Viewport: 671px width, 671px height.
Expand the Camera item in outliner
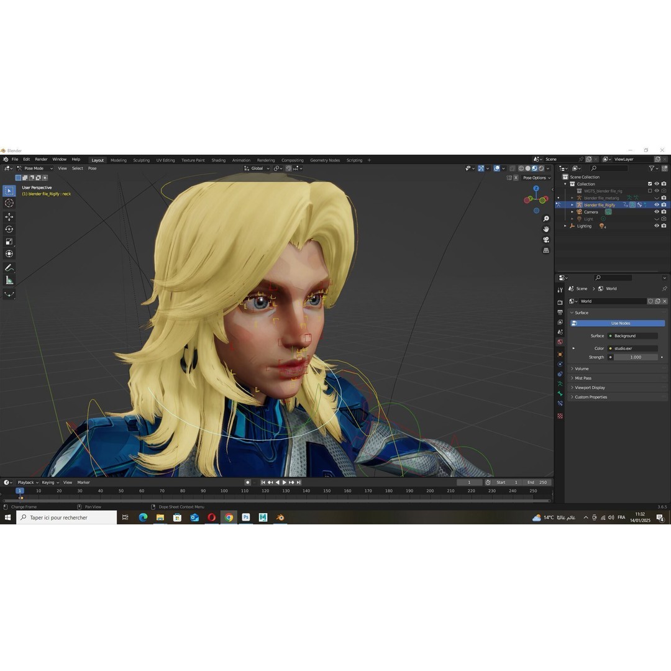coord(572,212)
